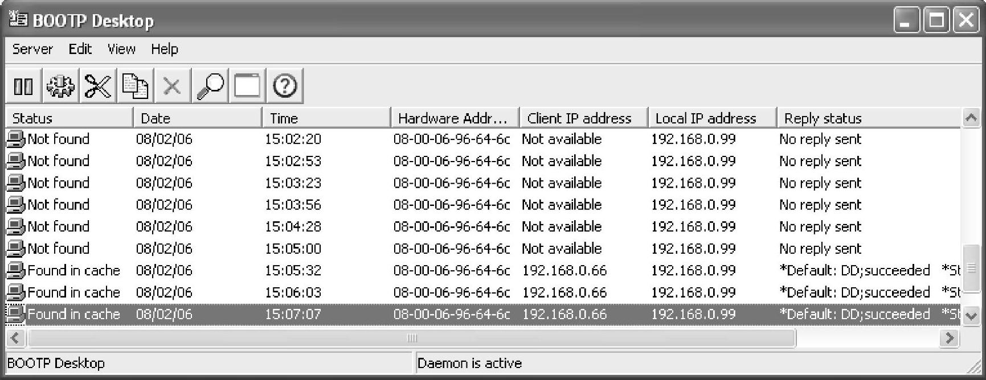
Task: Close the BOOTP Desktop window
Action: 966,21
